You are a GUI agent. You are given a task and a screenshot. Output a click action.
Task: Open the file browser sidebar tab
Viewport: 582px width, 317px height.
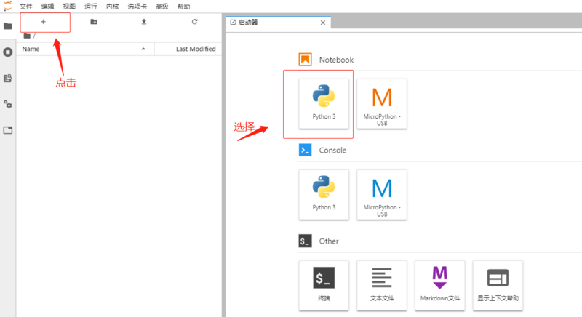[x=8, y=26]
